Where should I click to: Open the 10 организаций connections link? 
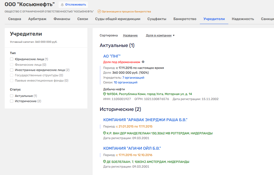[x=125, y=82]
